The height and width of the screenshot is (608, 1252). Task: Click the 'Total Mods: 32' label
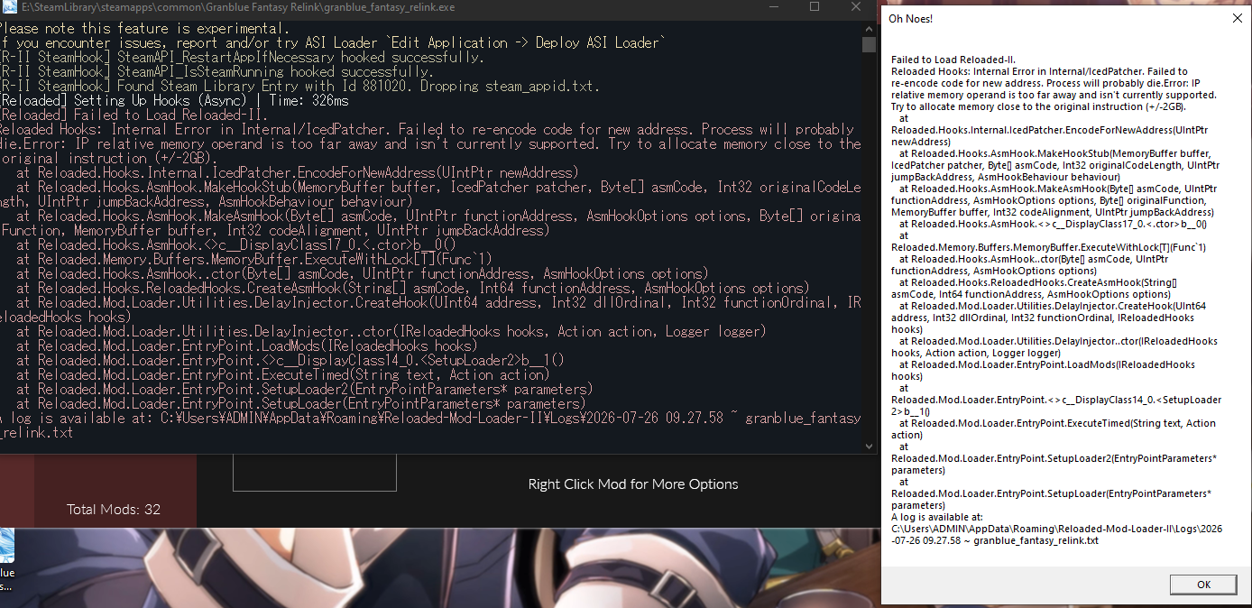point(114,510)
